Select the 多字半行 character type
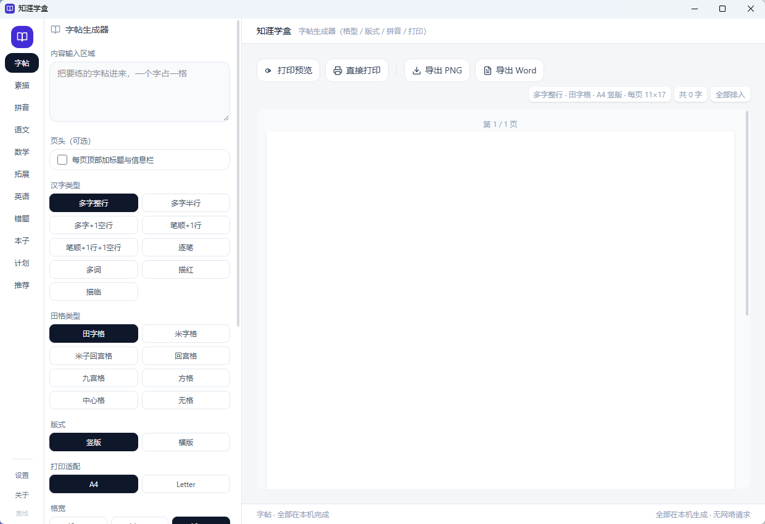 [186, 203]
